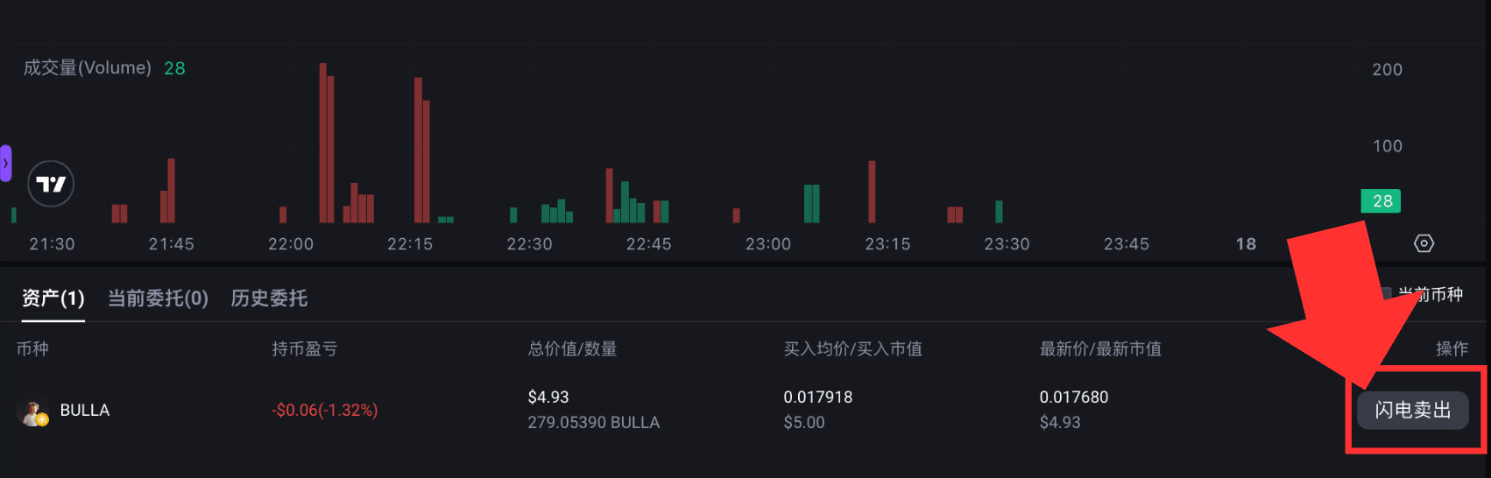
Task: Click the 闪电卖出 button
Action: (x=1412, y=410)
